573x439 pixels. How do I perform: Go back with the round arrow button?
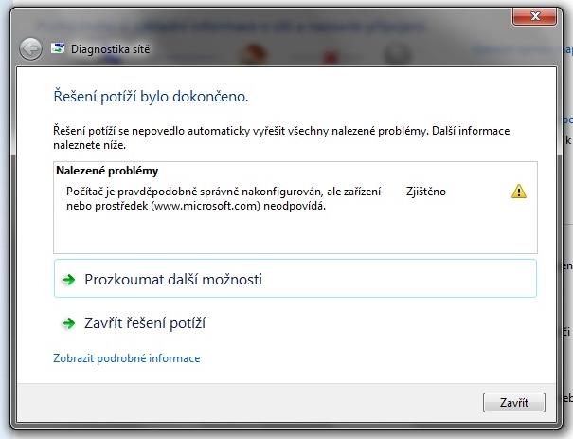click(x=30, y=49)
